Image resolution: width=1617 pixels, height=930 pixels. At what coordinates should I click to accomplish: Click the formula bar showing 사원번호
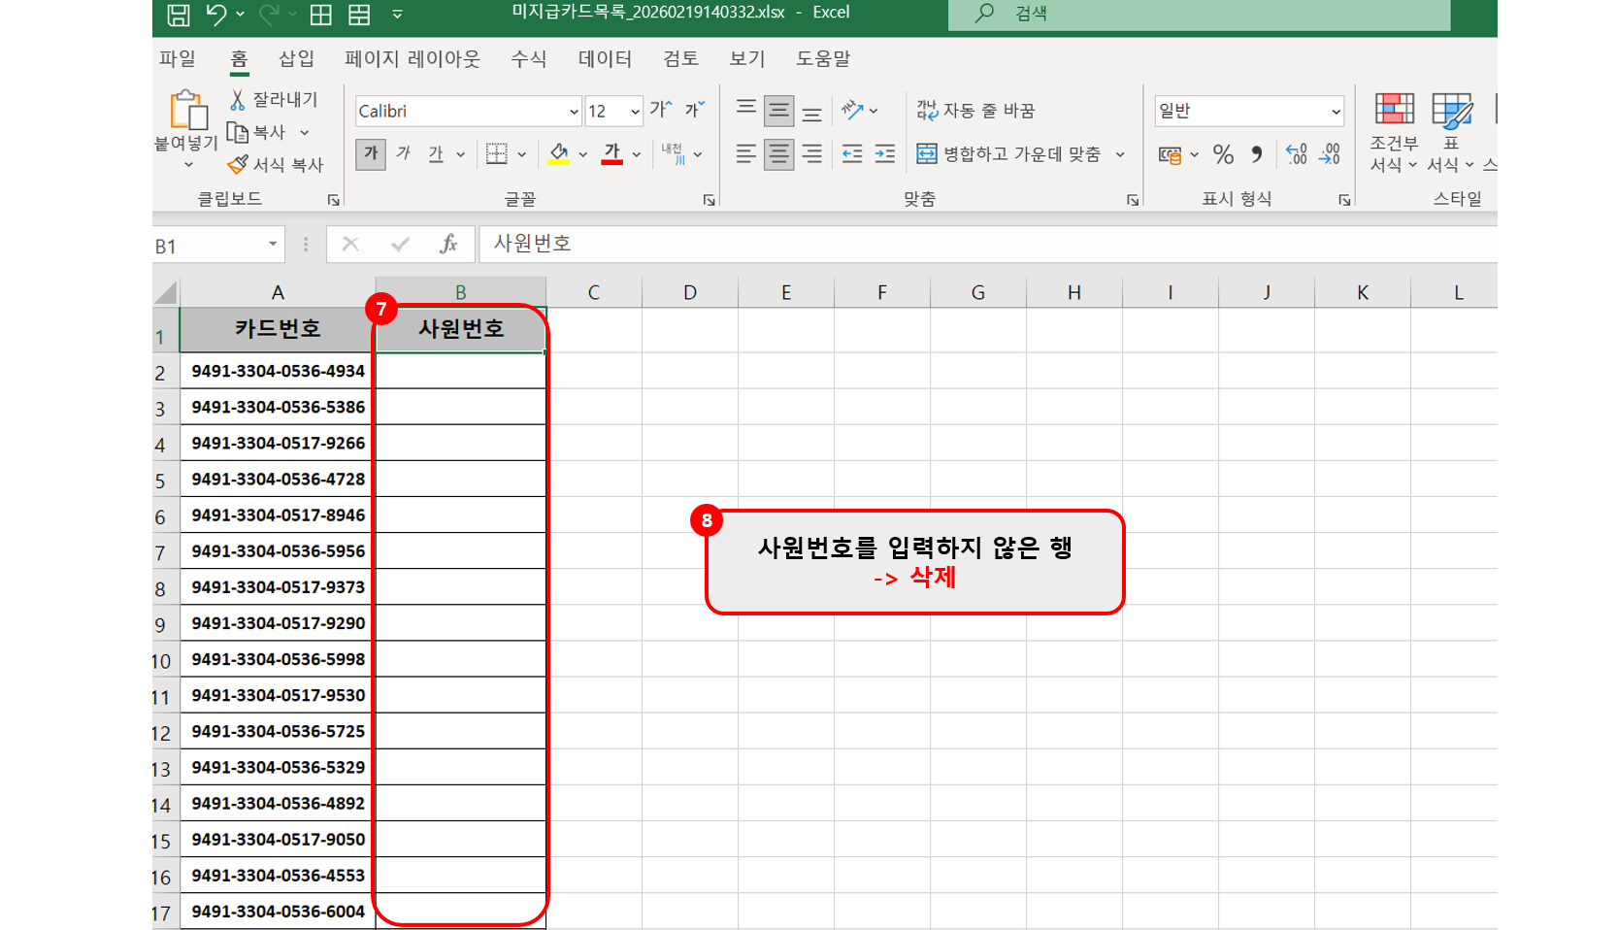(988, 244)
